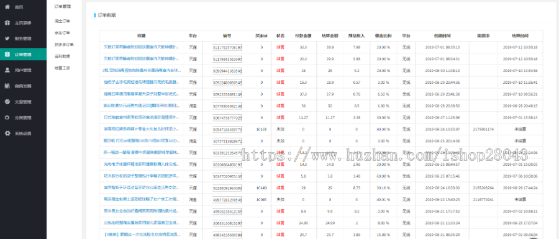
Task: Open 分类管理 in the sidebar
Action: coord(23,117)
